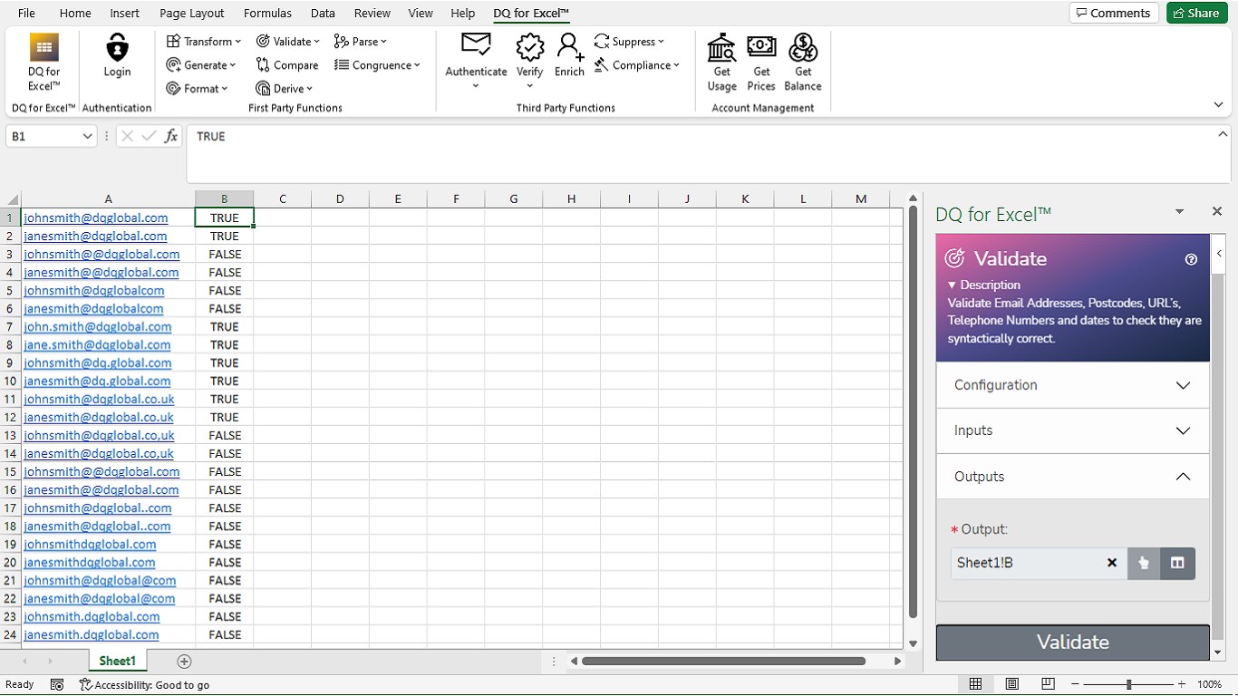Open the jane.smith@dqglobal.com email link

point(97,344)
